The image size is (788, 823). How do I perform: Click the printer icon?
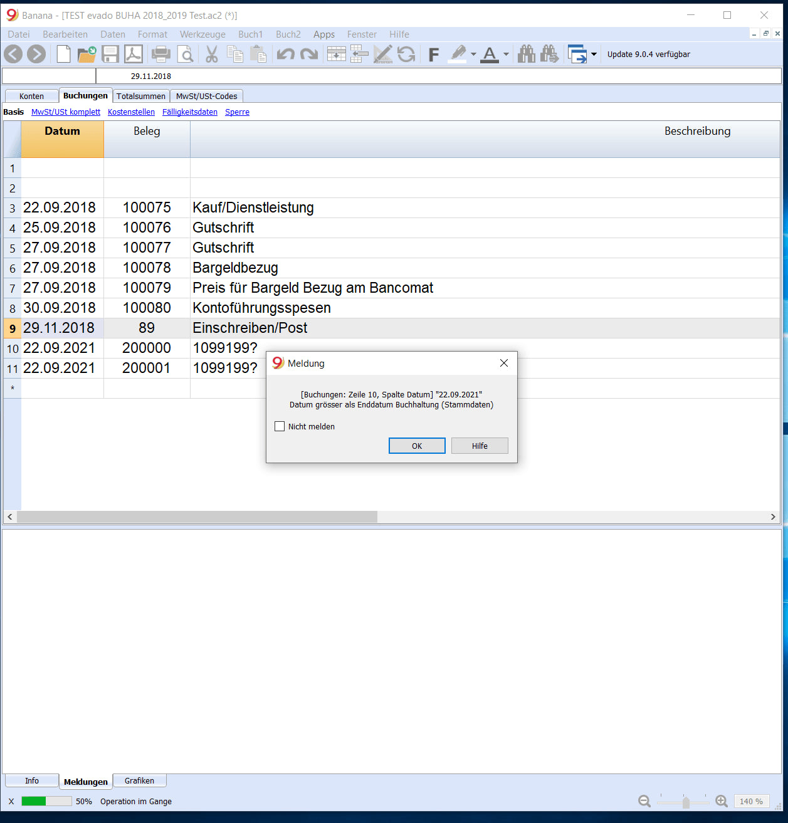point(161,55)
